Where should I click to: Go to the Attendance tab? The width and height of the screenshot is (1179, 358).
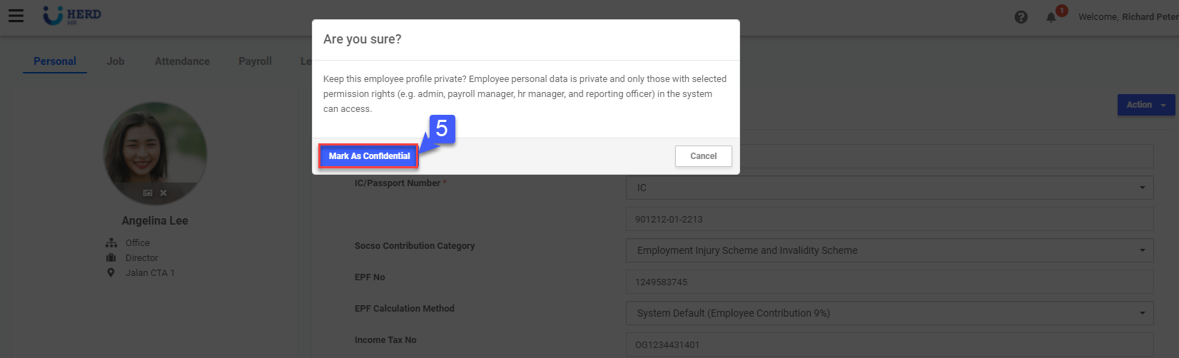[x=182, y=61]
